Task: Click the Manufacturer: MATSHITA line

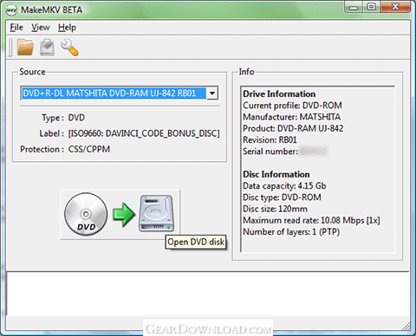Action: click(292, 117)
